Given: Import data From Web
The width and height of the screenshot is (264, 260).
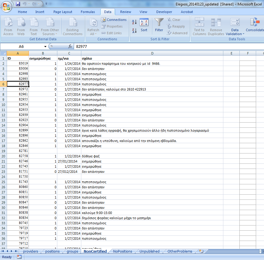Looking at the screenshot, I should (x=21, y=27).
